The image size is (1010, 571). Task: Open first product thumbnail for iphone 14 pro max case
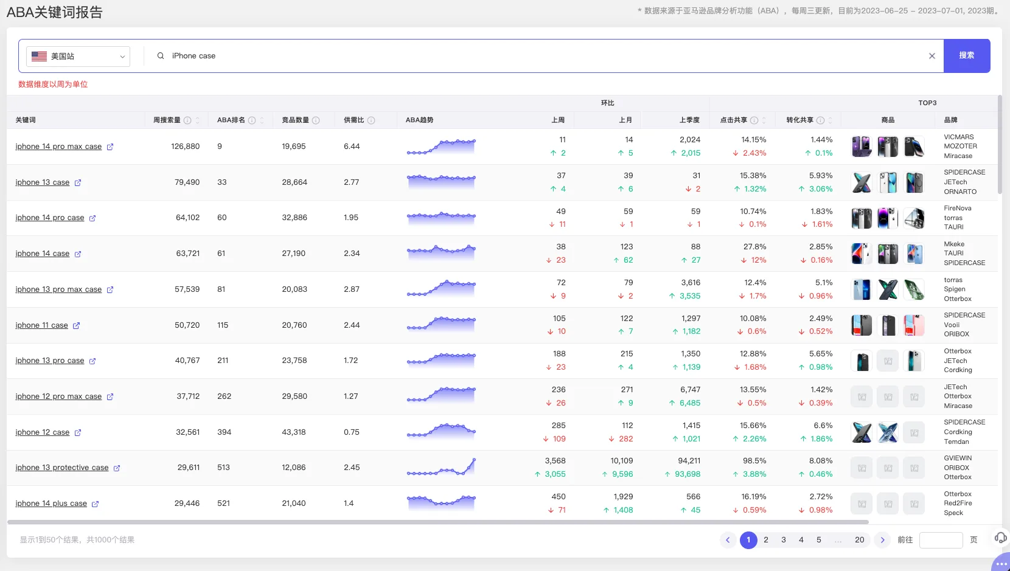click(x=862, y=147)
